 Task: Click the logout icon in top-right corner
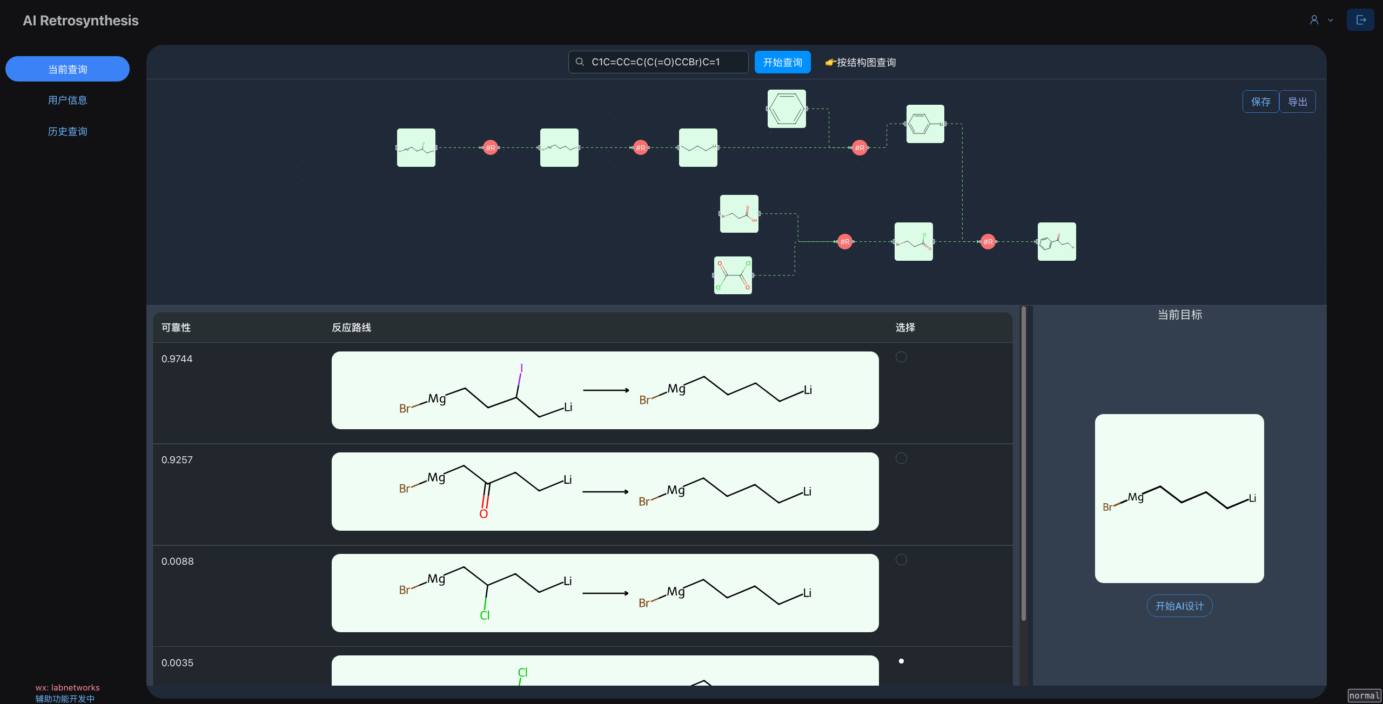(x=1360, y=20)
